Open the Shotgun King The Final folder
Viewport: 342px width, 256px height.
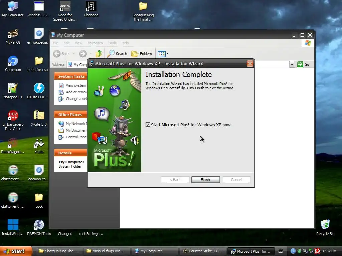[143, 11]
